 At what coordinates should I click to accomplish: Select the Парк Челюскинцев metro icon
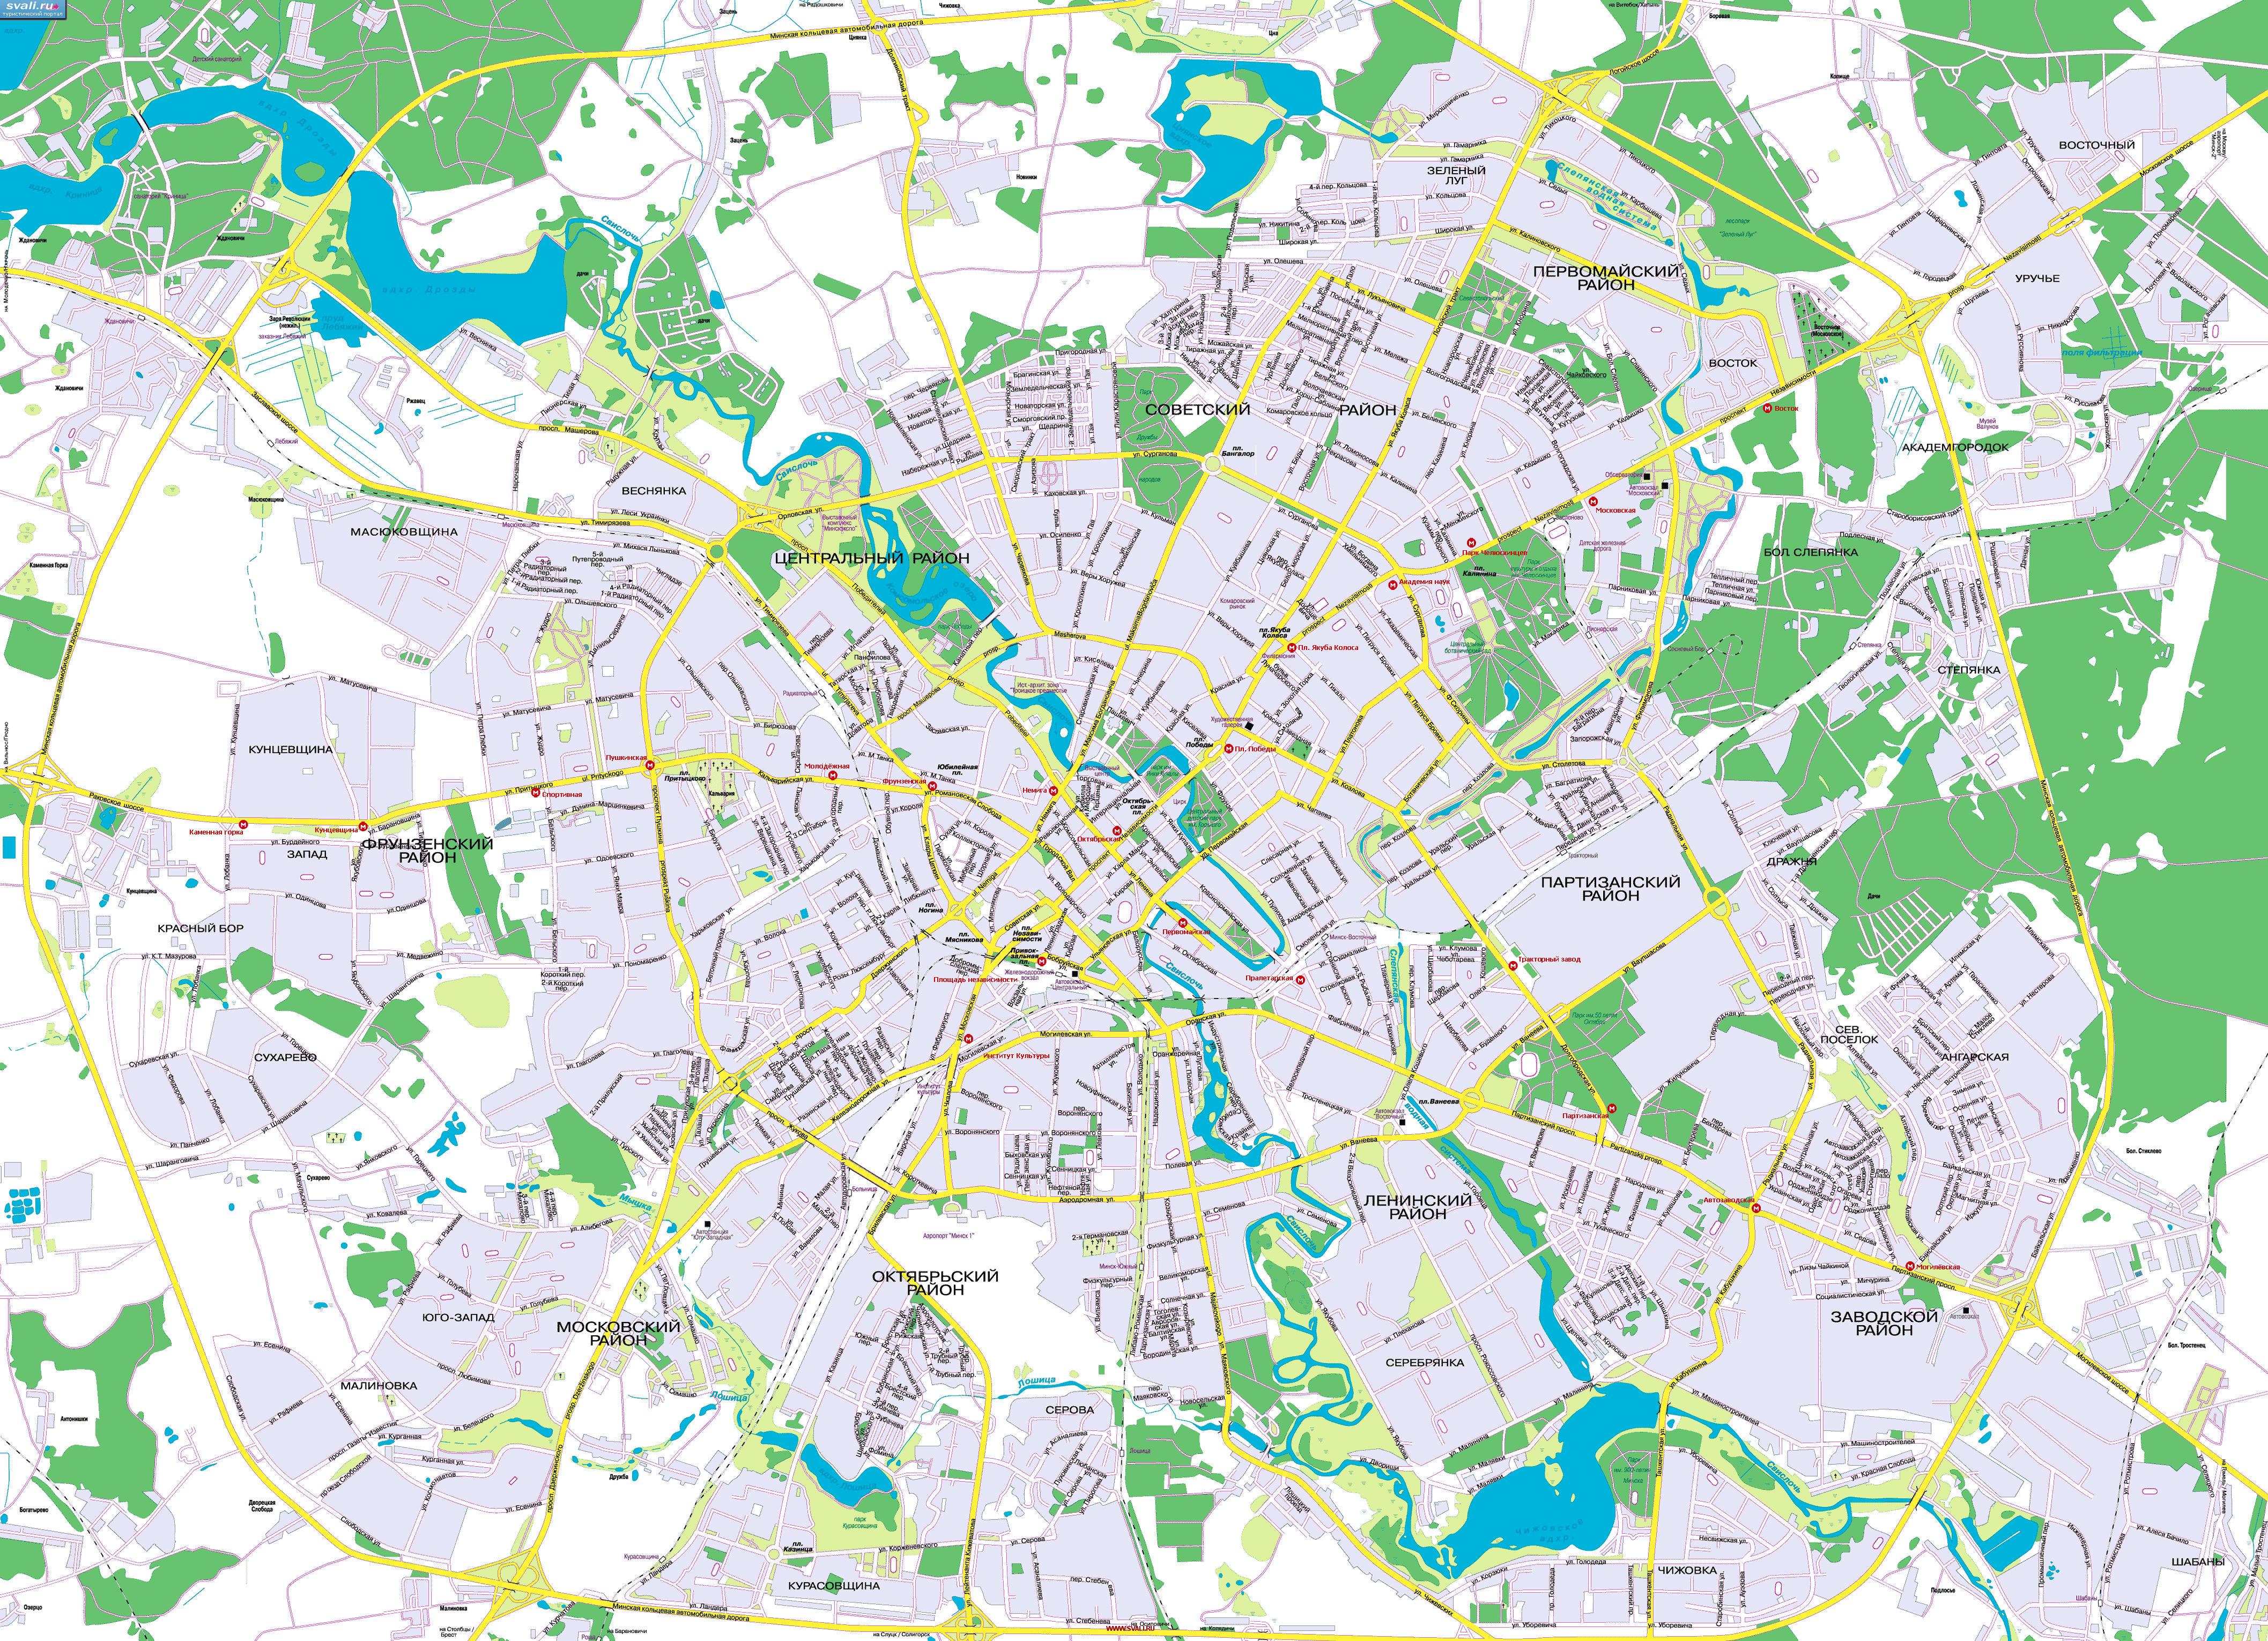[x=1471, y=543]
